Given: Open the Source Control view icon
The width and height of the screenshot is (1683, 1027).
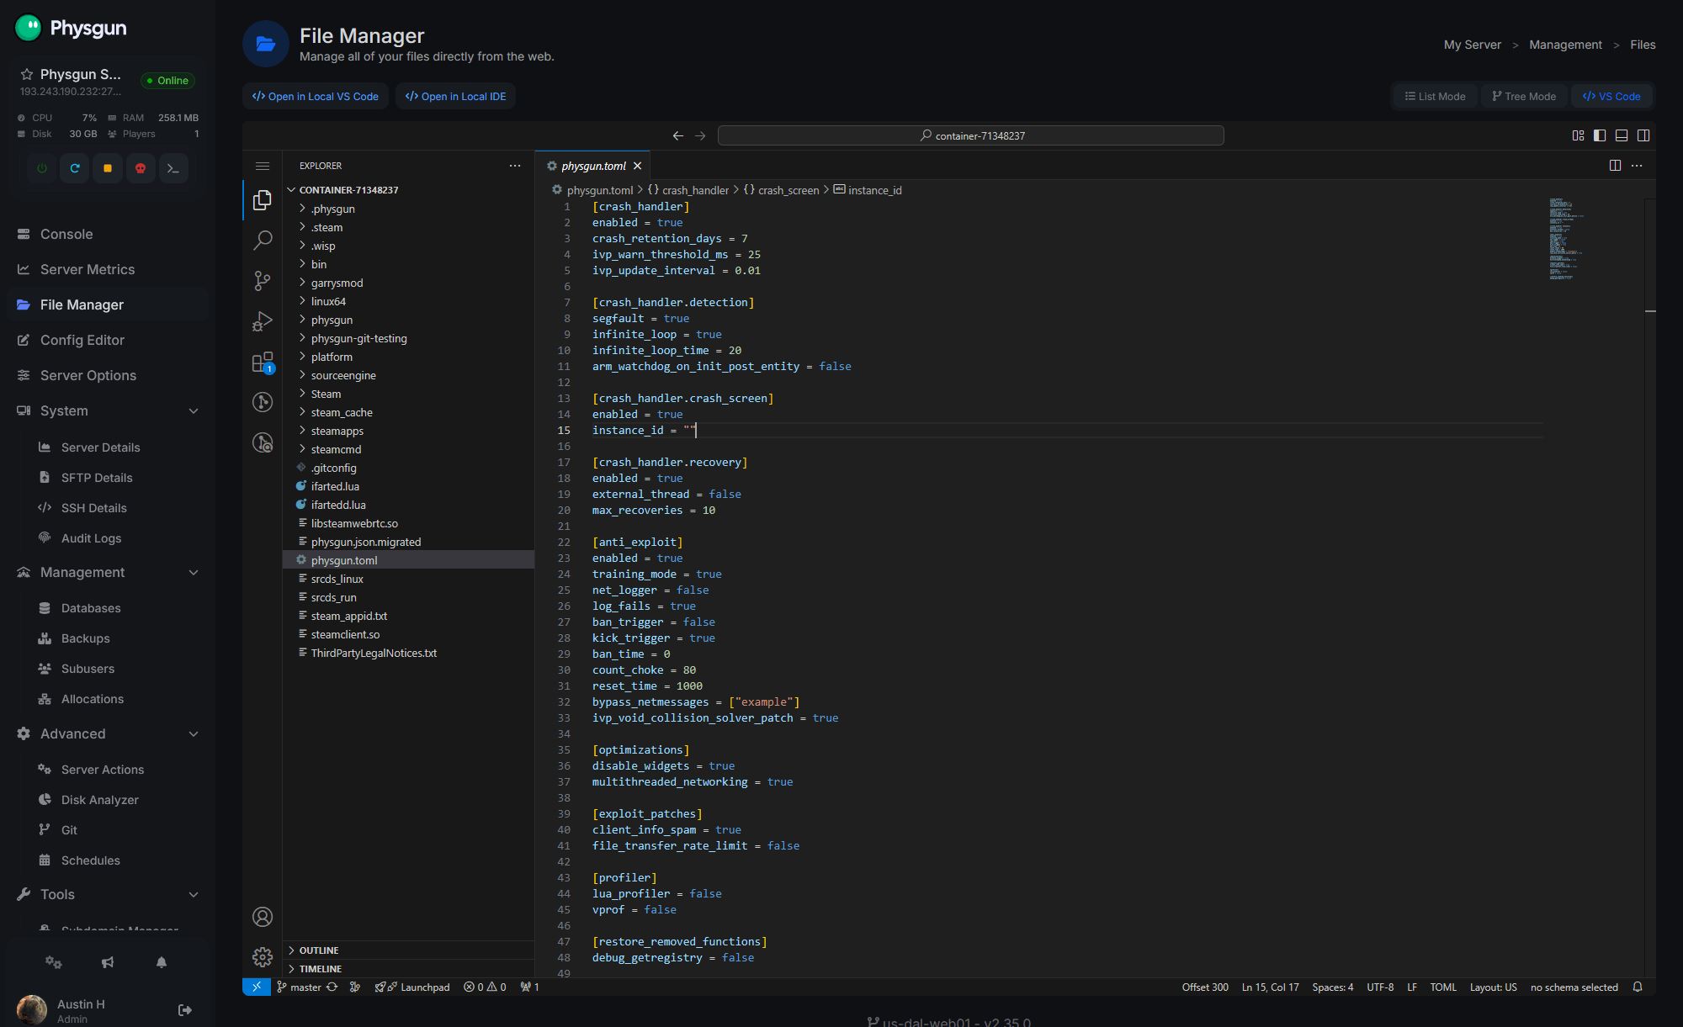Looking at the screenshot, I should click(x=263, y=281).
